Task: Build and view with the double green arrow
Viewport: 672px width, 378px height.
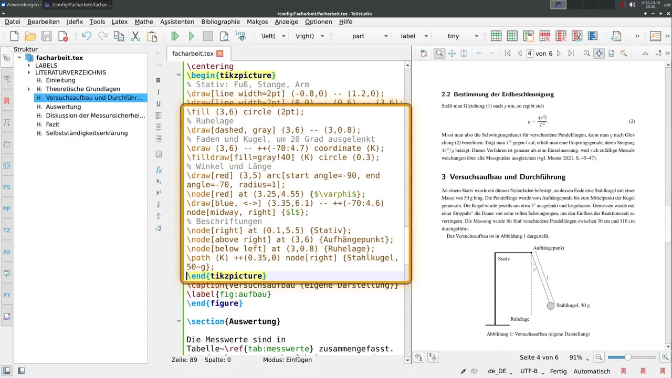Action: click(x=175, y=36)
